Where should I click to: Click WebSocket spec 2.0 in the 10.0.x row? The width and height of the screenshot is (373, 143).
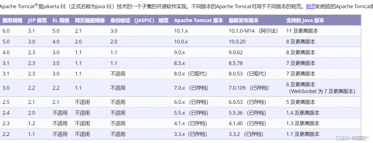point(78,42)
